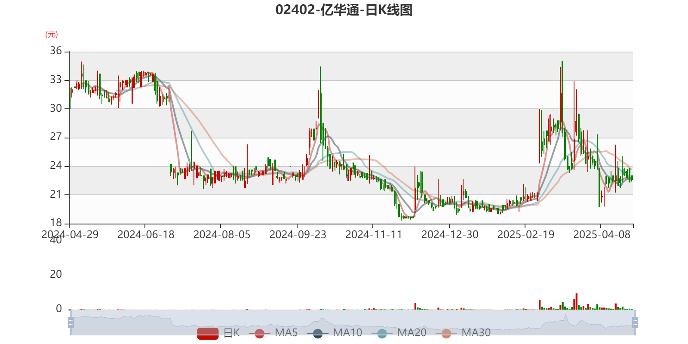The width and height of the screenshot is (688, 344).
Task: Click the 2024-08-05 date on x-axis
Action: 221,234
